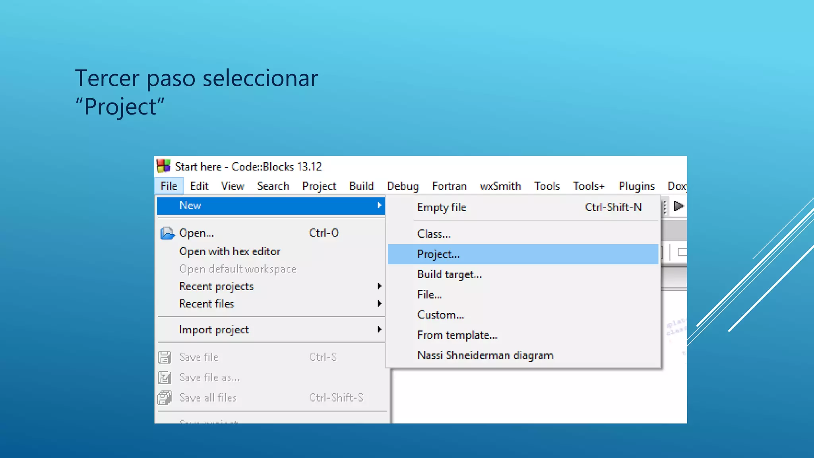The width and height of the screenshot is (814, 458).
Task: Open the Edit menu
Action: pos(199,186)
